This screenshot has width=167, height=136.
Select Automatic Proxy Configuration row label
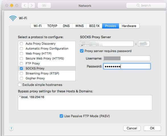tap(47, 49)
